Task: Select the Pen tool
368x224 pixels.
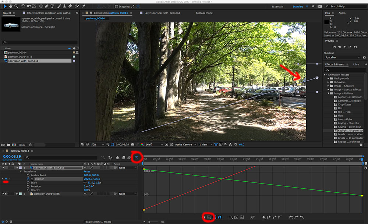Action: coord(47,6)
